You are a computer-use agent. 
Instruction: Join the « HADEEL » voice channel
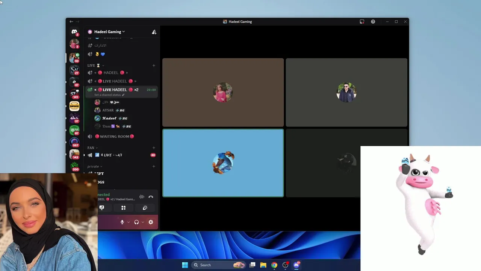pyautogui.click(x=122, y=73)
